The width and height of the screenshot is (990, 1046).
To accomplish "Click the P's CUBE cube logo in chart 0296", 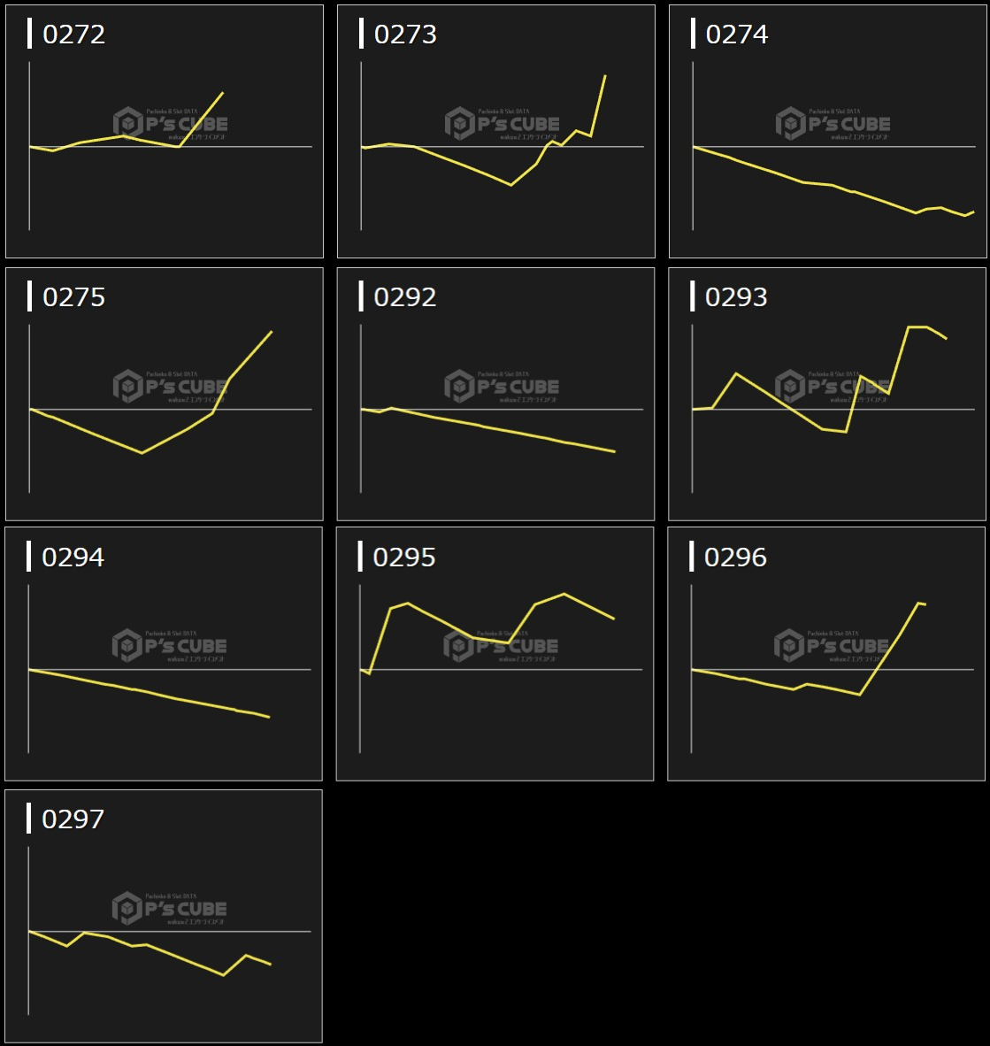I will click(x=789, y=646).
